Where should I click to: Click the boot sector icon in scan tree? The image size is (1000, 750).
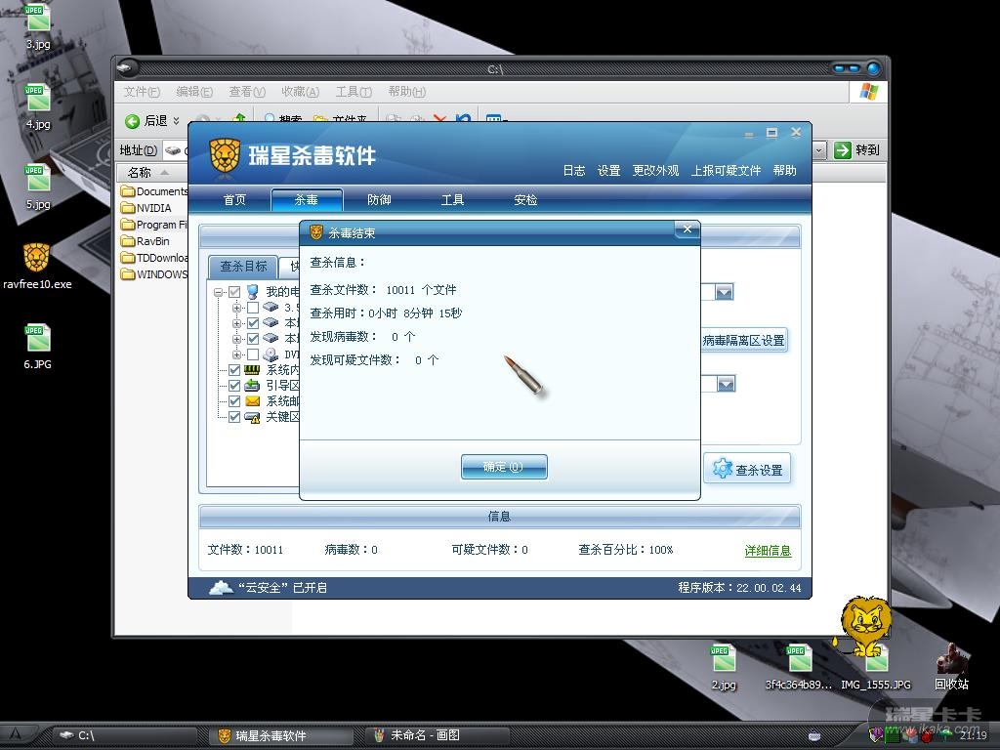[x=253, y=386]
